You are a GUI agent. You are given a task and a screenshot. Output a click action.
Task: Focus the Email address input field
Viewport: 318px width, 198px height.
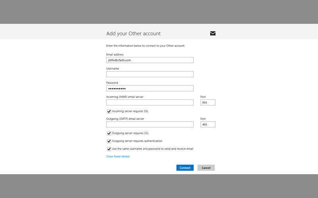pos(150,60)
